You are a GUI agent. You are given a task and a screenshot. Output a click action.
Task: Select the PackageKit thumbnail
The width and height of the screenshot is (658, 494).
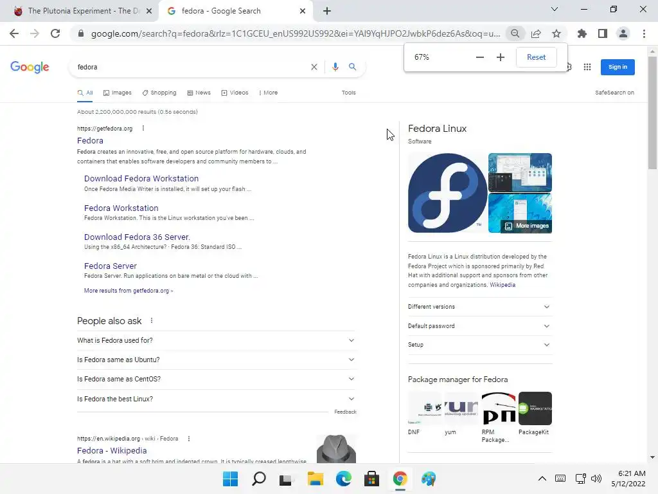[535, 408]
